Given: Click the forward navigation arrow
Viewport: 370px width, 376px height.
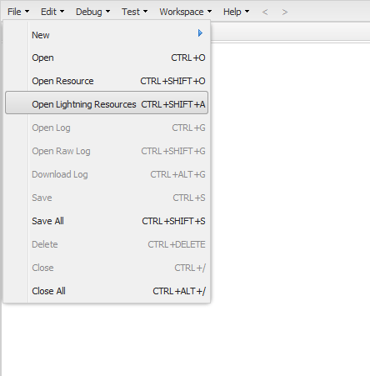Looking at the screenshot, I should click(x=285, y=12).
